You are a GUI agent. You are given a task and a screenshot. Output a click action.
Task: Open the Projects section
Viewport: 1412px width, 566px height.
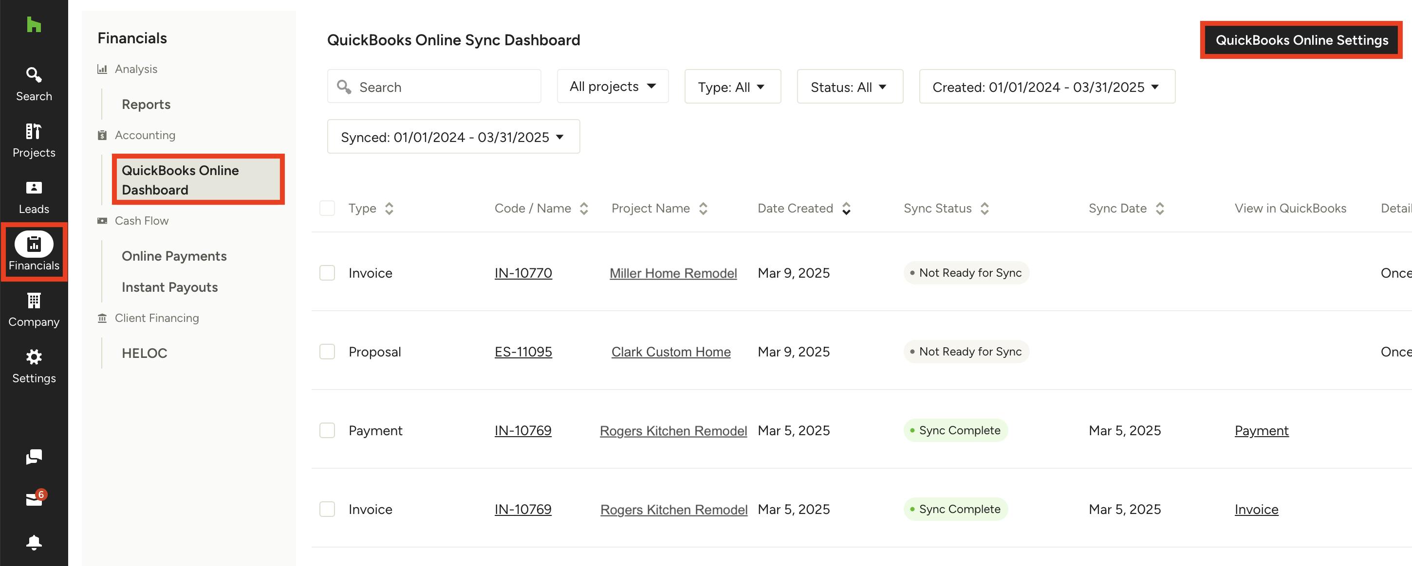pyautogui.click(x=34, y=131)
